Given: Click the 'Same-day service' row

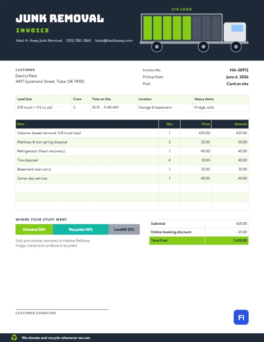Looking at the screenshot, I should tap(132, 178).
